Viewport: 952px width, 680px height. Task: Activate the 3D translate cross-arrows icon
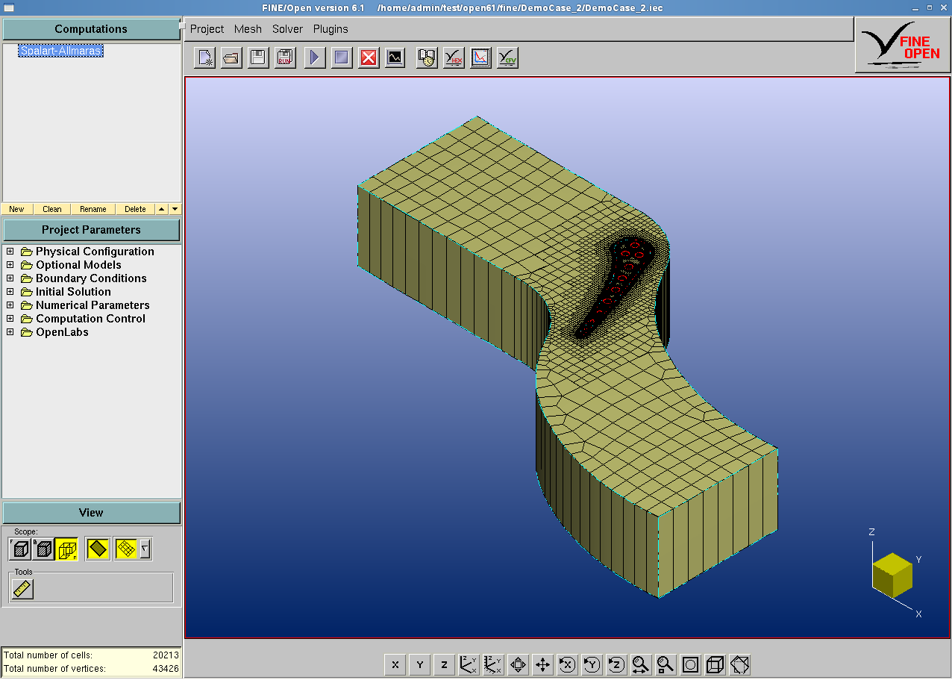[x=543, y=664]
